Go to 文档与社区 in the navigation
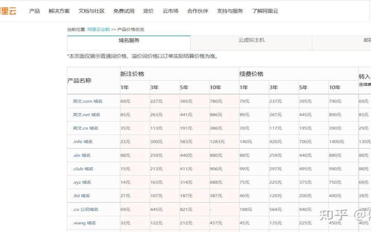This screenshot has width=371, height=232. (x=91, y=11)
